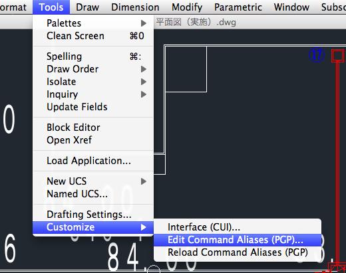Open the Inquiry submenu
The width and height of the screenshot is (346, 273).
tap(93, 94)
